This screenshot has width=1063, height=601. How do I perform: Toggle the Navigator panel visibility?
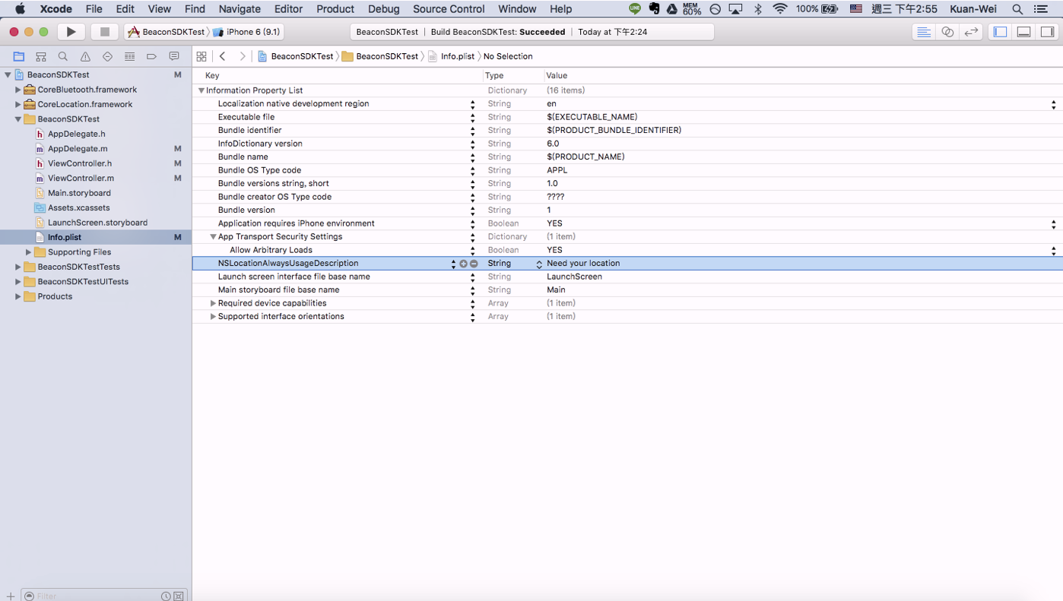coord(1001,32)
